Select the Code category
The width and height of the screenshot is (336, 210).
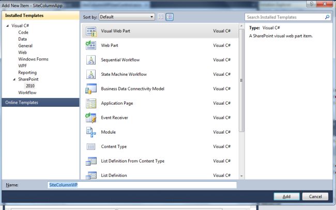23,33
